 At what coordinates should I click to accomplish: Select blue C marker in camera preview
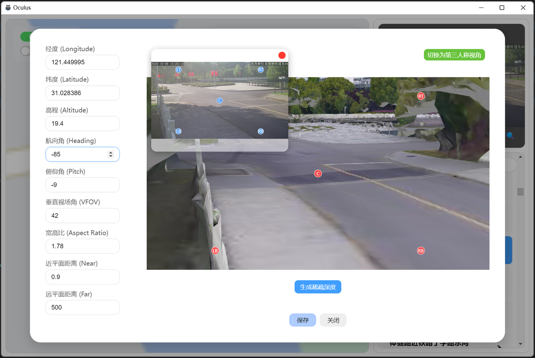(219, 100)
